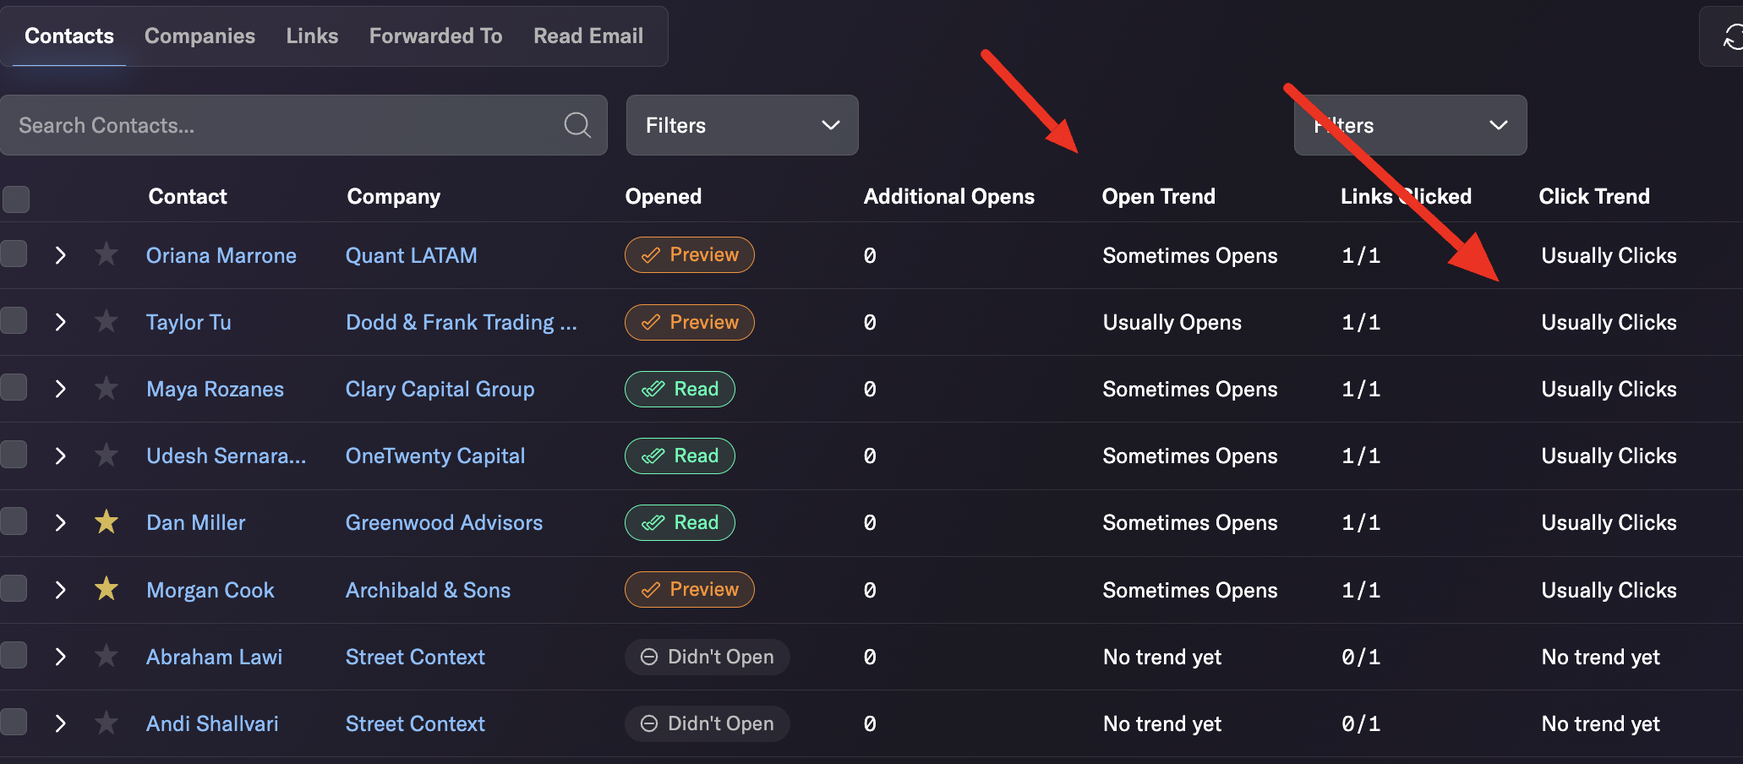Expand the Oriana Marrone row chevron
Viewport: 1743px width, 764px height.
click(x=60, y=255)
